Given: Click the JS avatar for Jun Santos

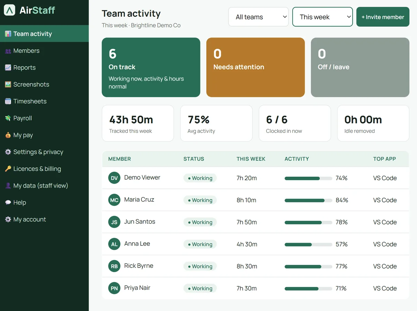Looking at the screenshot, I should click(x=114, y=222).
